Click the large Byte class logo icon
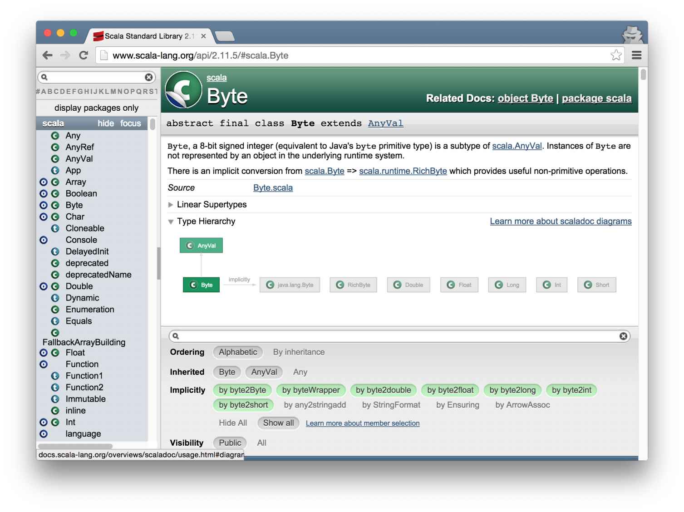This screenshot has width=684, height=512. [x=183, y=90]
